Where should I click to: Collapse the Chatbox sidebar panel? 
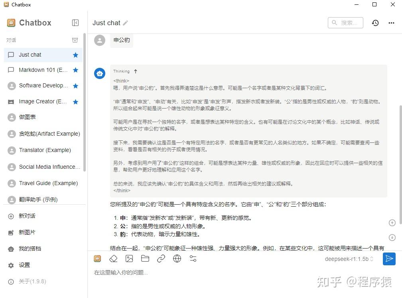(x=75, y=23)
